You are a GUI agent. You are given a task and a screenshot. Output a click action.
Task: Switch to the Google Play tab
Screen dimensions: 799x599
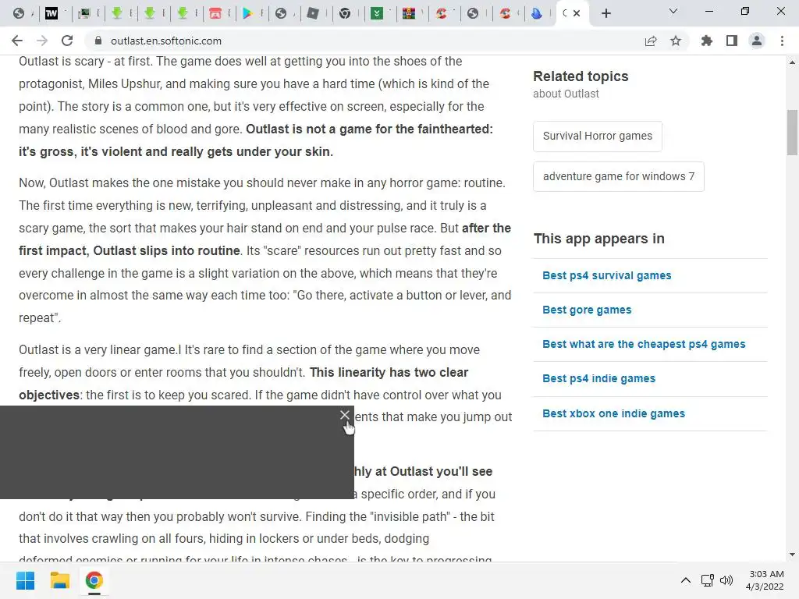247,13
